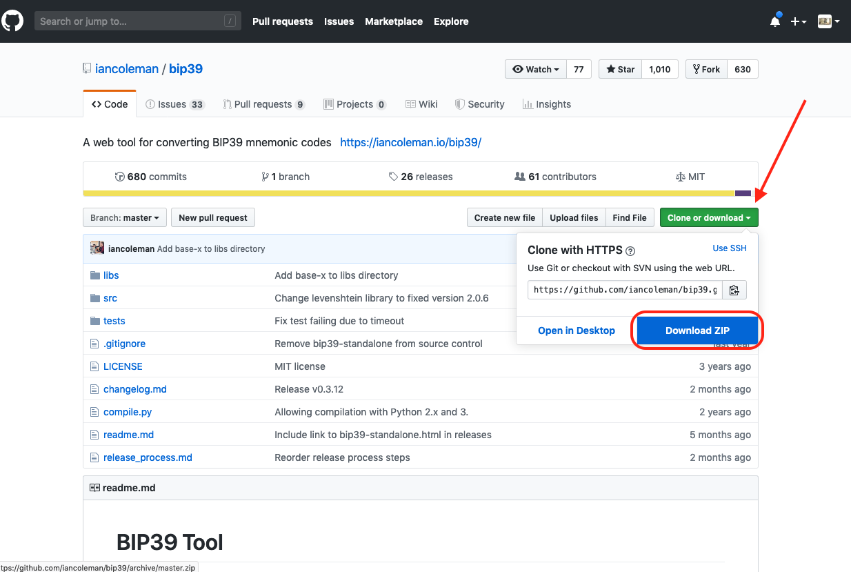Open release_process.md file
The height and width of the screenshot is (572, 851).
[x=148, y=457]
